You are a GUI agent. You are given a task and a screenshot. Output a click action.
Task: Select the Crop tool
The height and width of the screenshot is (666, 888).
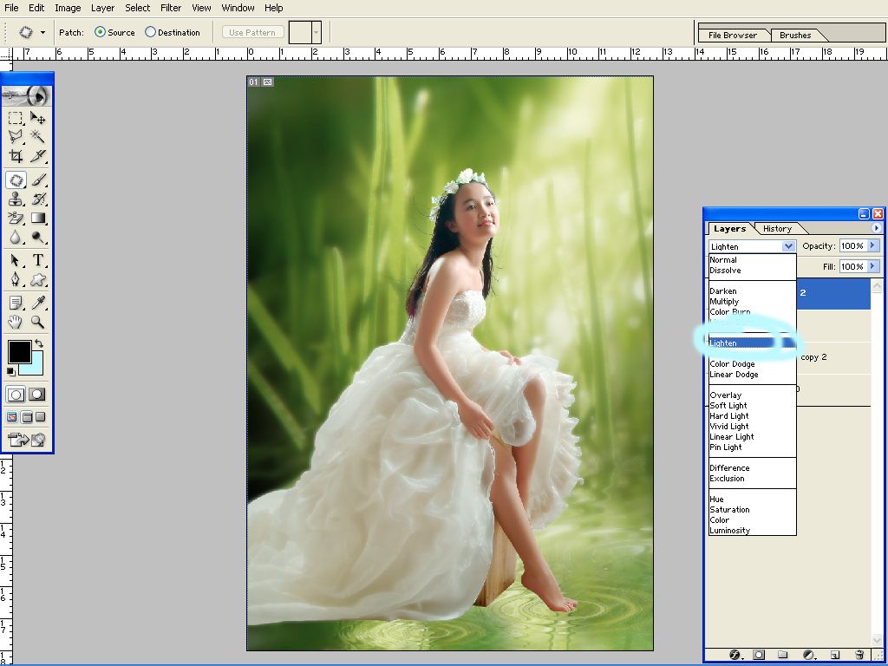(x=16, y=157)
